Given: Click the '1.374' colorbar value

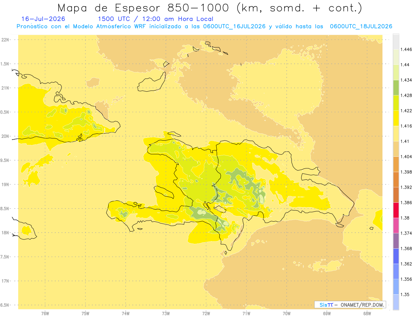Looking at the screenshot, I should (406, 233).
